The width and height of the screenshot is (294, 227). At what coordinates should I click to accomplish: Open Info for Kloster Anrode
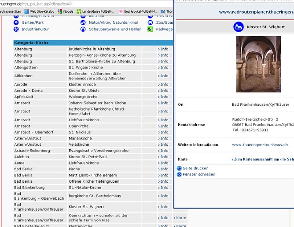click(163, 84)
